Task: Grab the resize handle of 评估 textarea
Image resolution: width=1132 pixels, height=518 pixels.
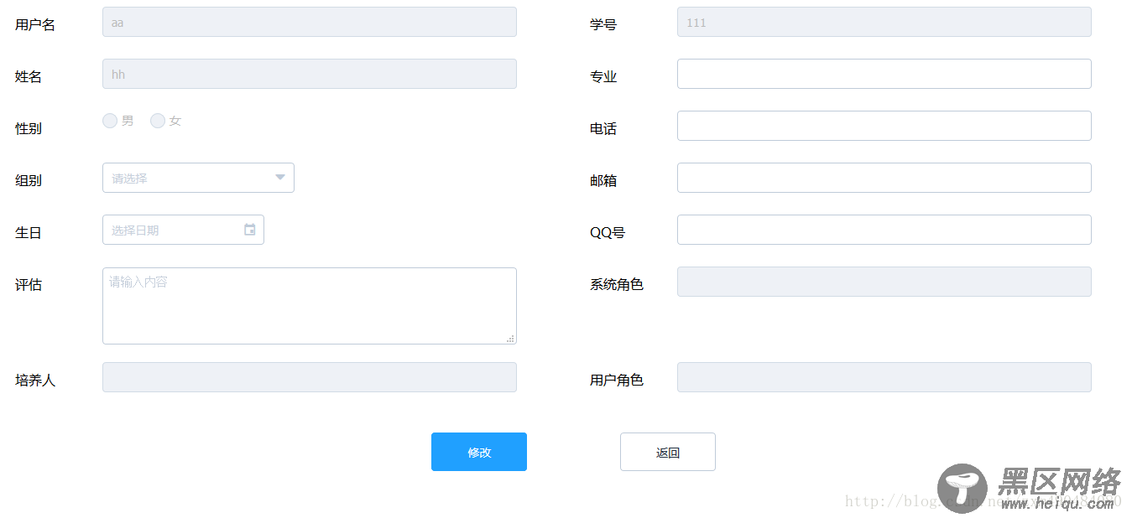Action: click(510, 339)
